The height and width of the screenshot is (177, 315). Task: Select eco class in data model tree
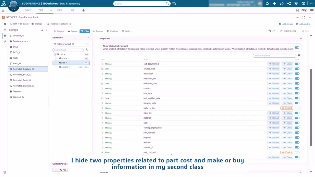(63, 58)
